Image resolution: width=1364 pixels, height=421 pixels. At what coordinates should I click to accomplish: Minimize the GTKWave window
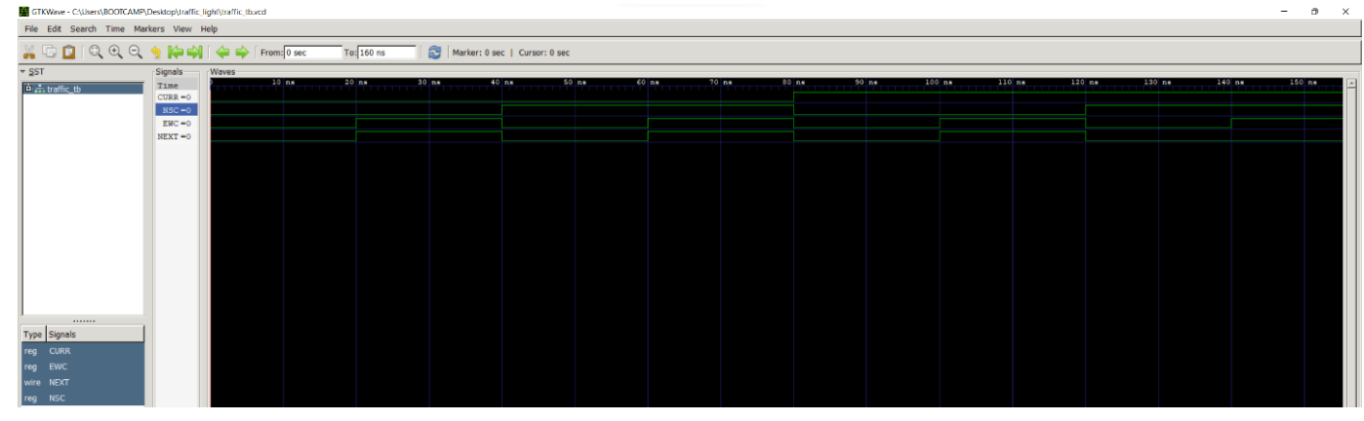[x=1283, y=11]
